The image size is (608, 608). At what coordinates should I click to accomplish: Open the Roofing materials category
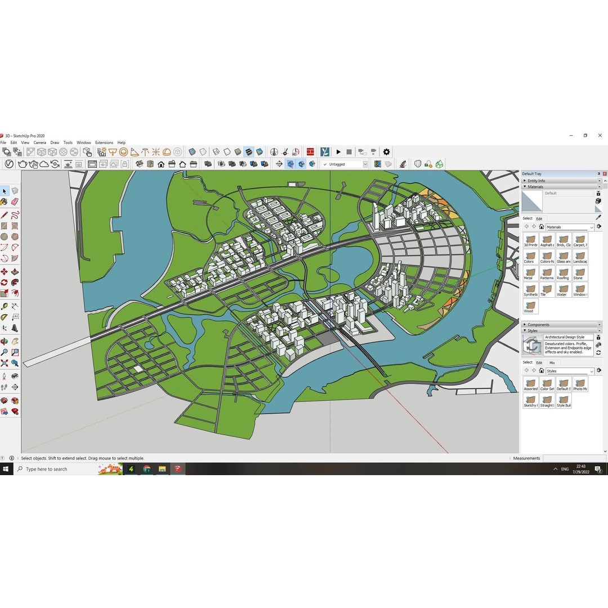pos(564,273)
